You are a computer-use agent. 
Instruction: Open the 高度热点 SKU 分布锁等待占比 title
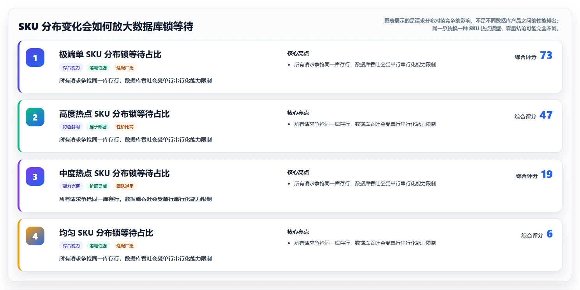point(115,114)
